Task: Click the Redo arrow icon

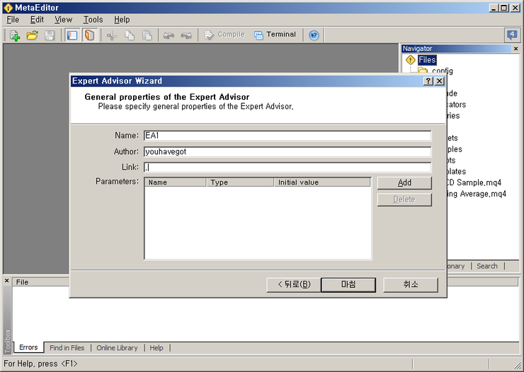Action: 186,35
